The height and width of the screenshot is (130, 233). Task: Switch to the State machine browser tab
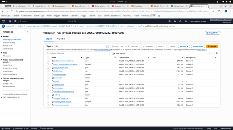click(100, 6)
